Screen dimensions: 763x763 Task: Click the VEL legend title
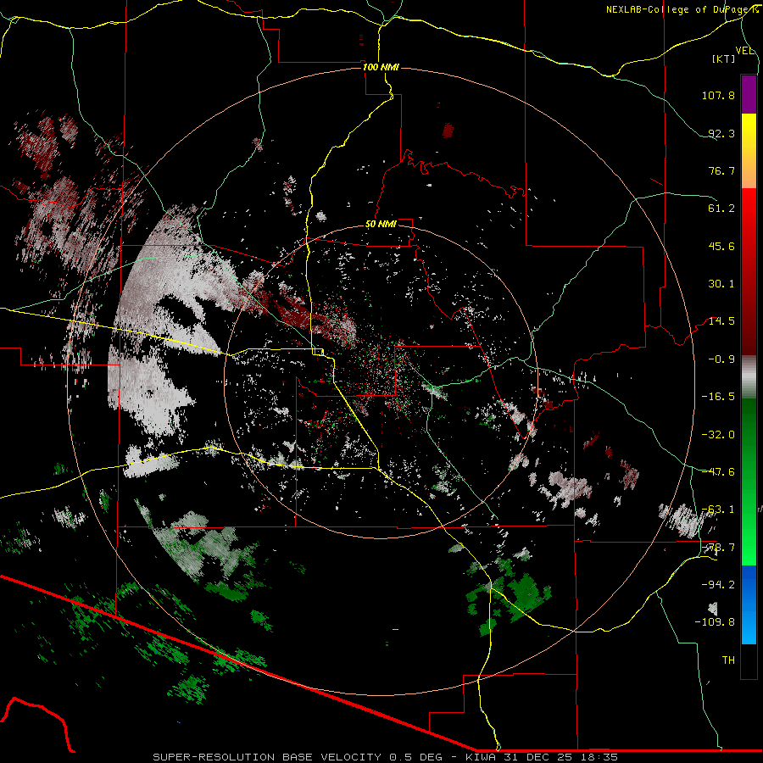coord(744,51)
